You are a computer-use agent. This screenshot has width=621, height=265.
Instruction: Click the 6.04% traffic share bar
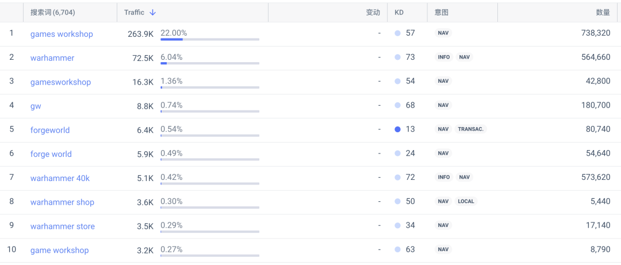(210, 63)
